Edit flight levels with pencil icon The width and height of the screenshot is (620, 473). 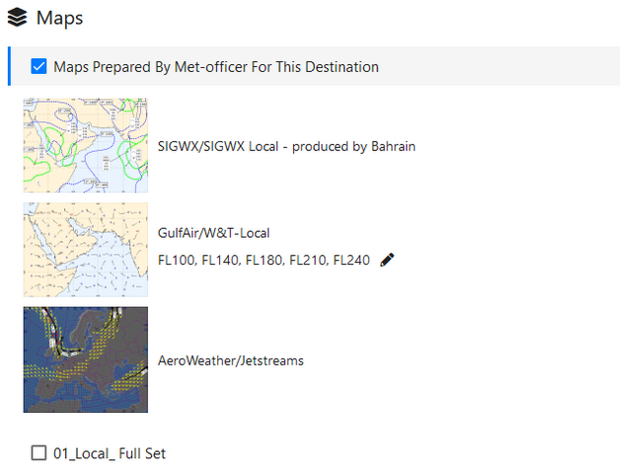(387, 260)
